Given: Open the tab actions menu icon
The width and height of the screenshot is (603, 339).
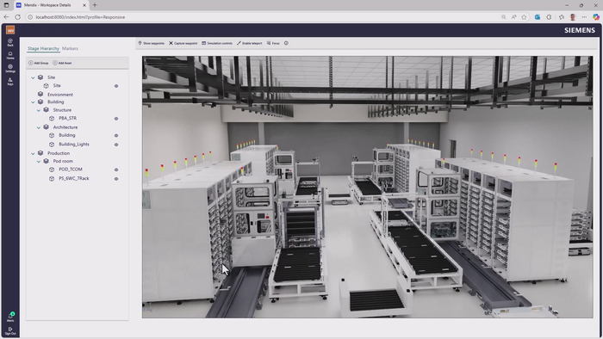Looking at the screenshot, I should pyautogui.click(x=6, y=5).
